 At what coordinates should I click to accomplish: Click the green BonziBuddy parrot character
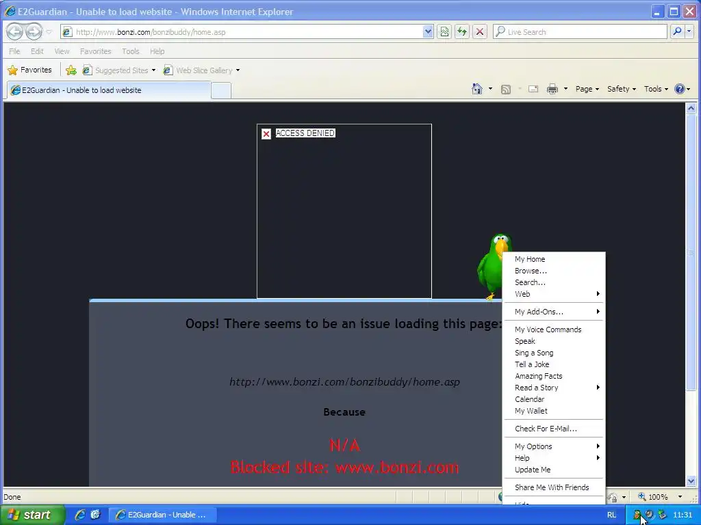[x=491, y=267]
